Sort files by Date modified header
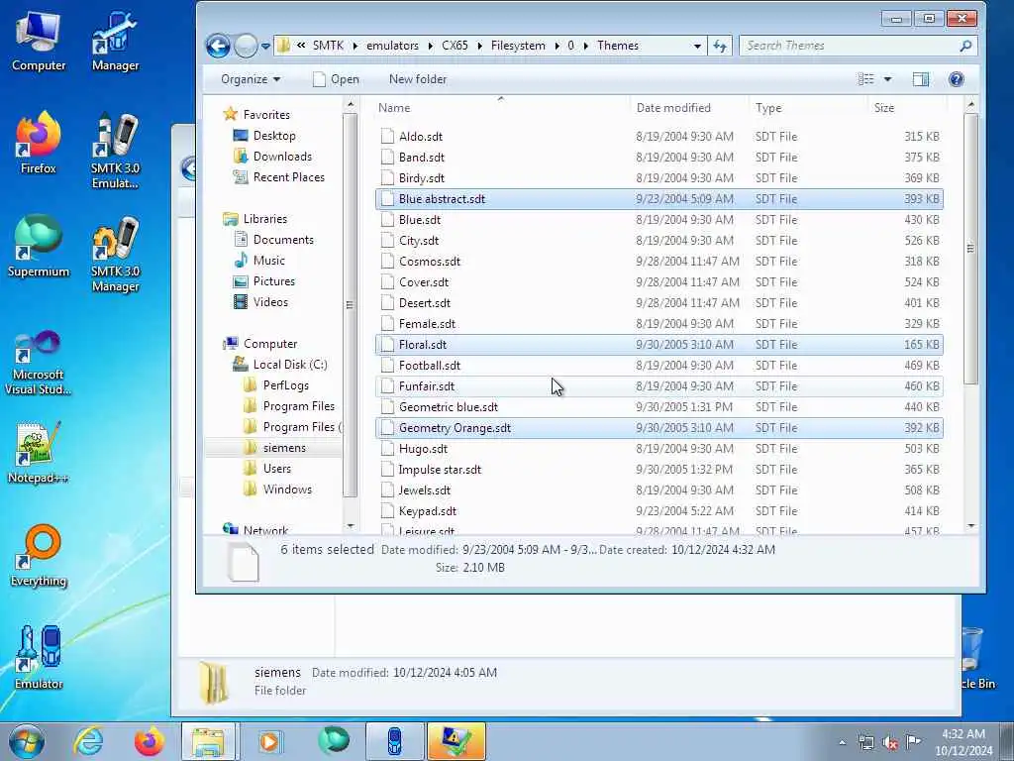 point(689,108)
